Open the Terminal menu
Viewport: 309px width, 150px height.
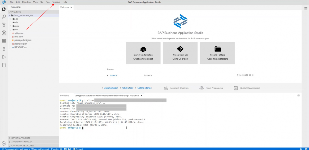[x=56, y=2]
